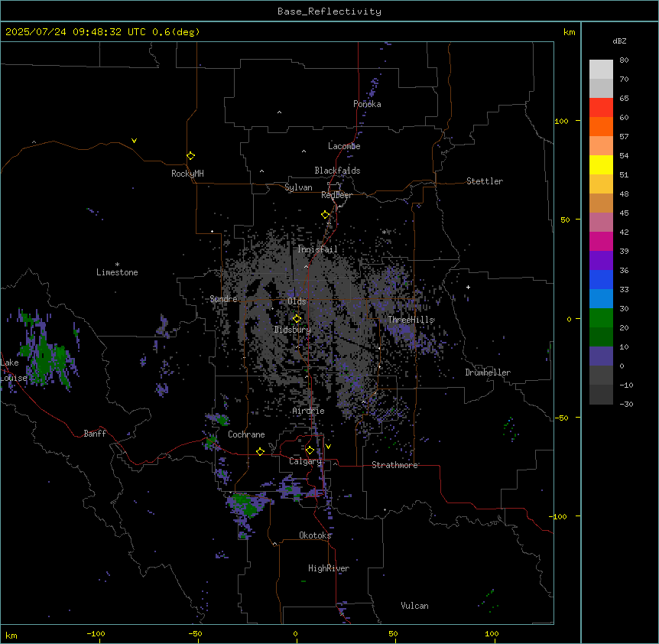Click the Calgary city label

tap(306, 461)
